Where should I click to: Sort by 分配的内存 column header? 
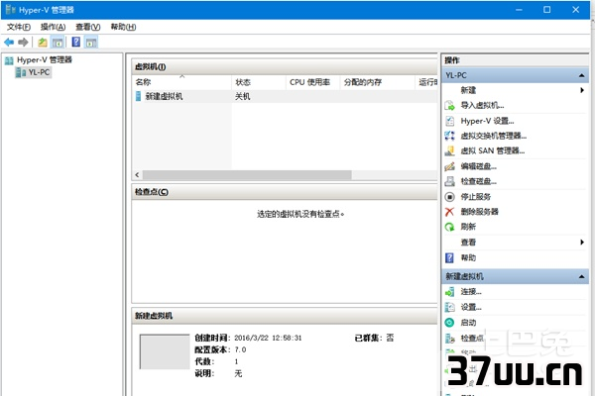coord(377,82)
